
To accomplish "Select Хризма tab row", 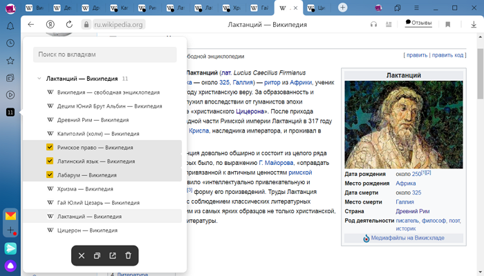I will click(x=102, y=189).
